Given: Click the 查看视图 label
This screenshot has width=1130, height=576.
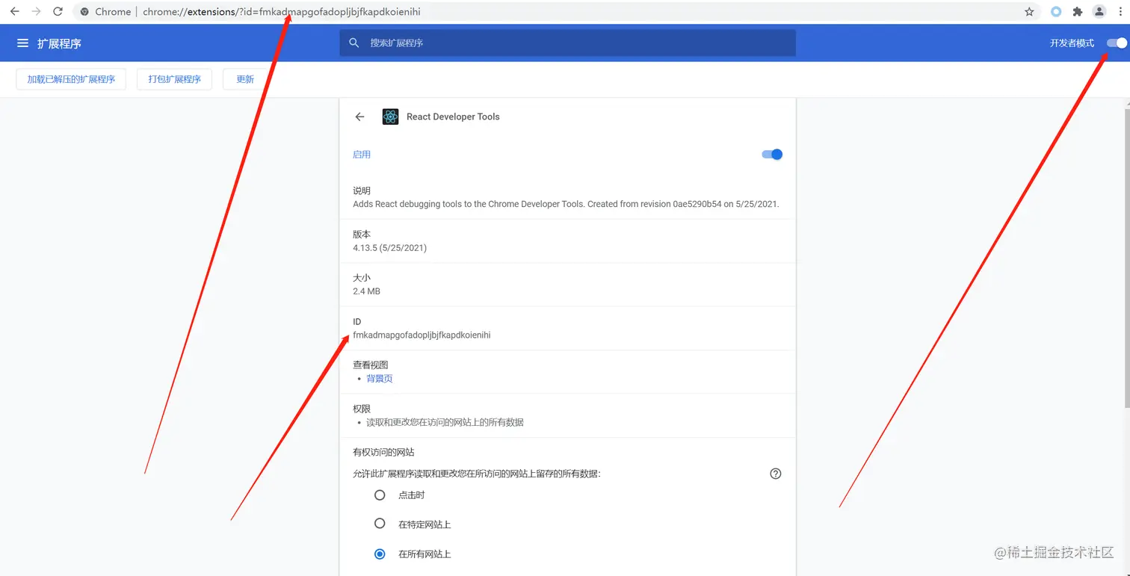Looking at the screenshot, I should [371, 365].
